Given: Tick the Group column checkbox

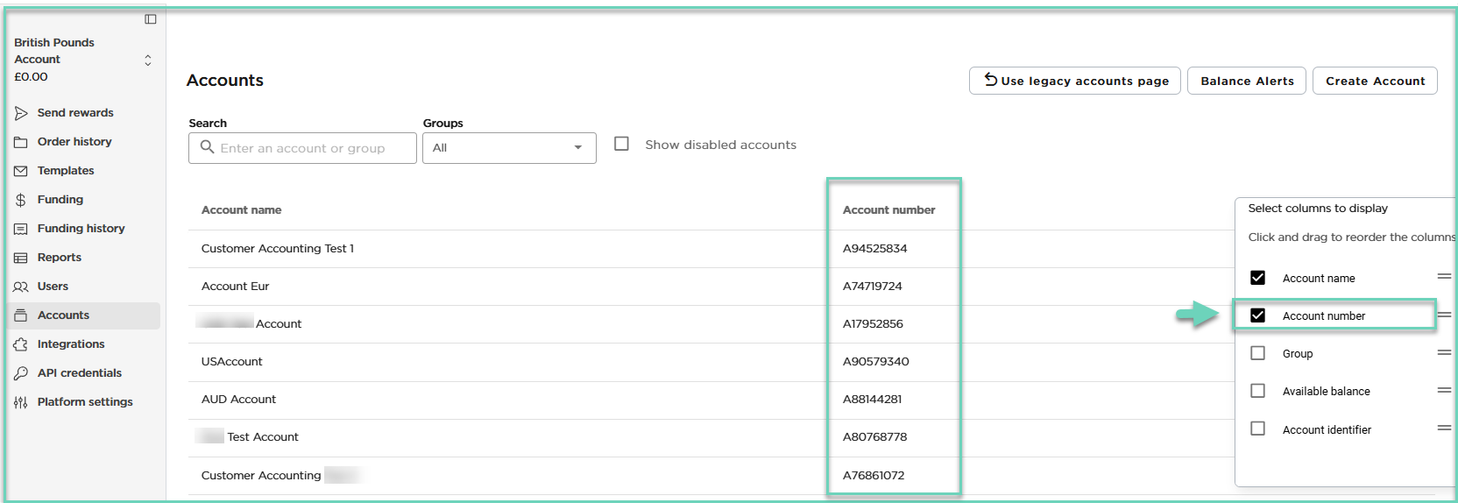Looking at the screenshot, I should (x=1257, y=353).
